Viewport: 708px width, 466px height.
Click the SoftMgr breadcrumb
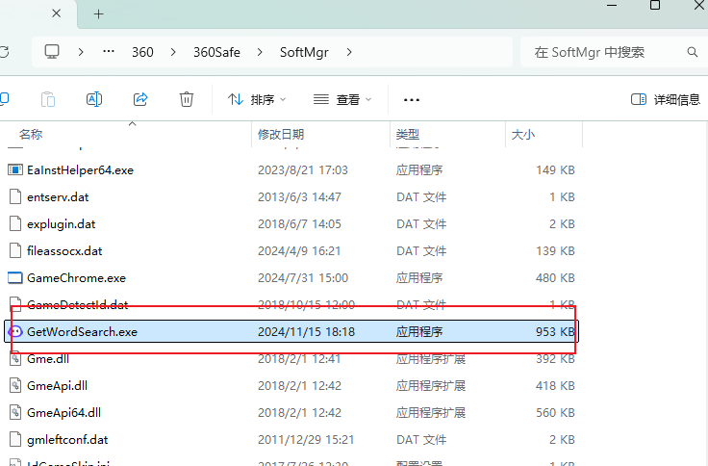click(x=304, y=52)
